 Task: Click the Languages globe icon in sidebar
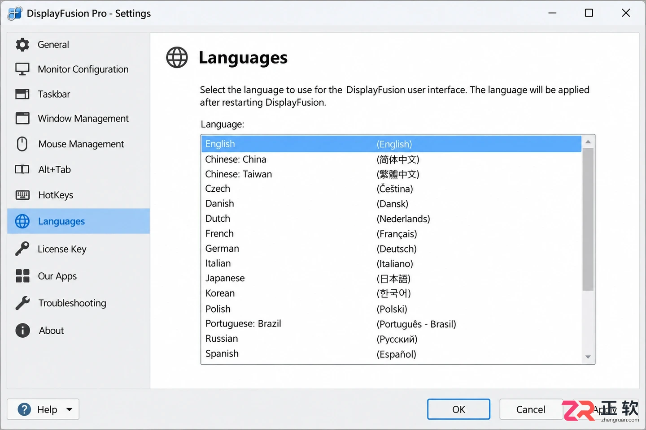coord(22,221)
